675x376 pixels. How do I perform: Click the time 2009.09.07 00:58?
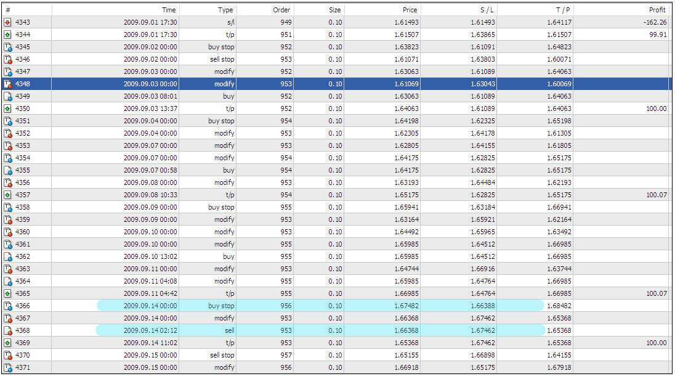(150, 171)
